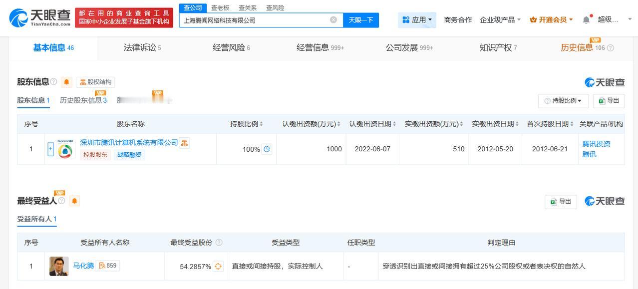638x289 pixels.
Task: Click bell alert icon beside 最终受益人
Action: coord(74,201)
